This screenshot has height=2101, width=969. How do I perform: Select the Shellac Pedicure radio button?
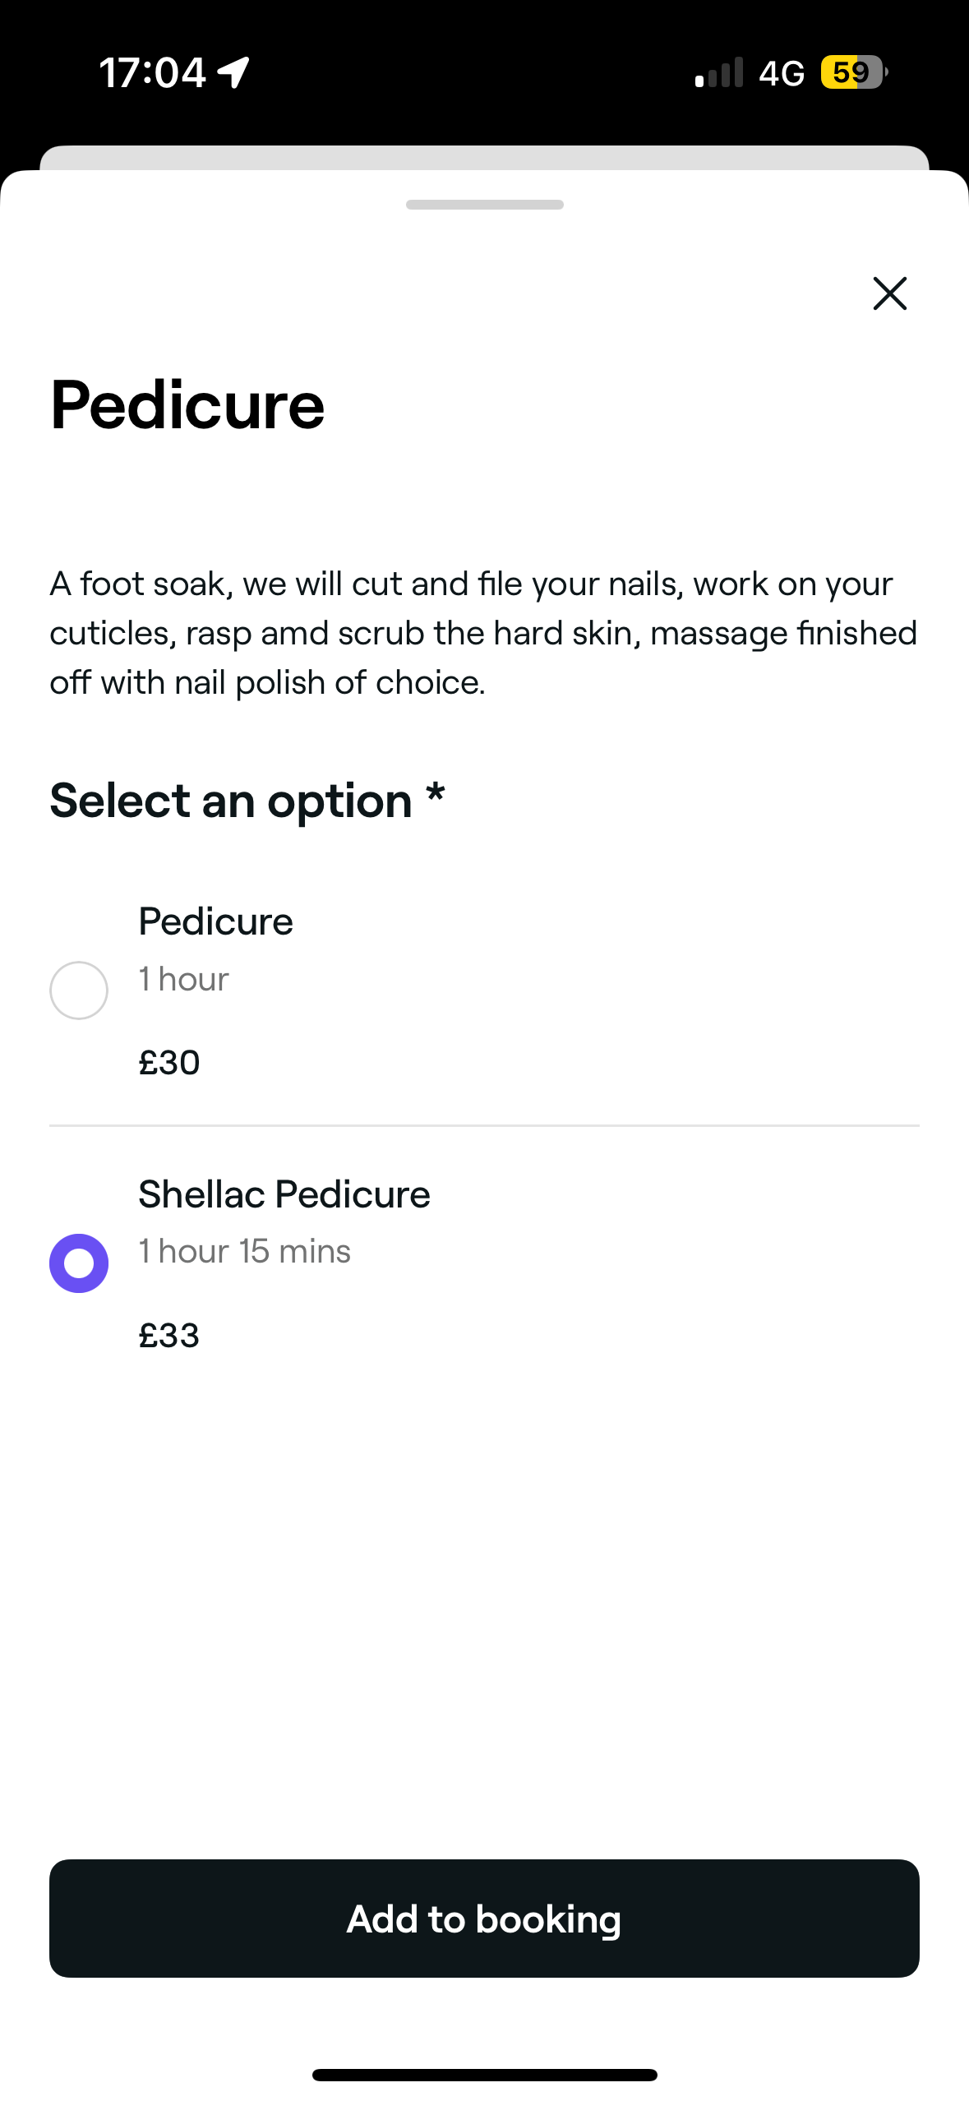pyautogui.click(x=79, y=1263)
